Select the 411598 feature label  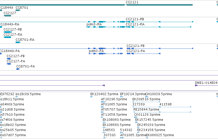165,104
